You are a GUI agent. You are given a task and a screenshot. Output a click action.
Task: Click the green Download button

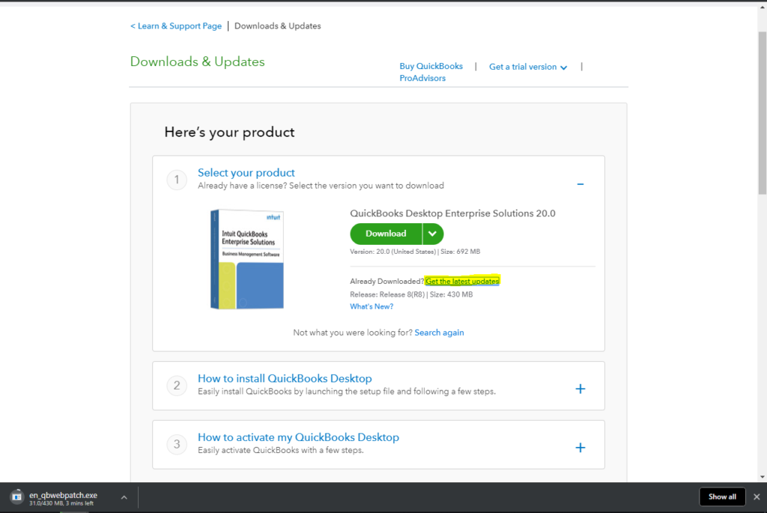tap(386, 234)
